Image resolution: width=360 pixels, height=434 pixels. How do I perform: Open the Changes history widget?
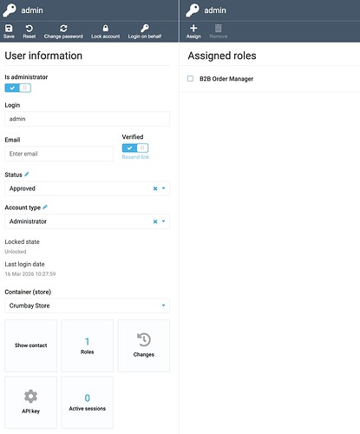click(144, 345)
